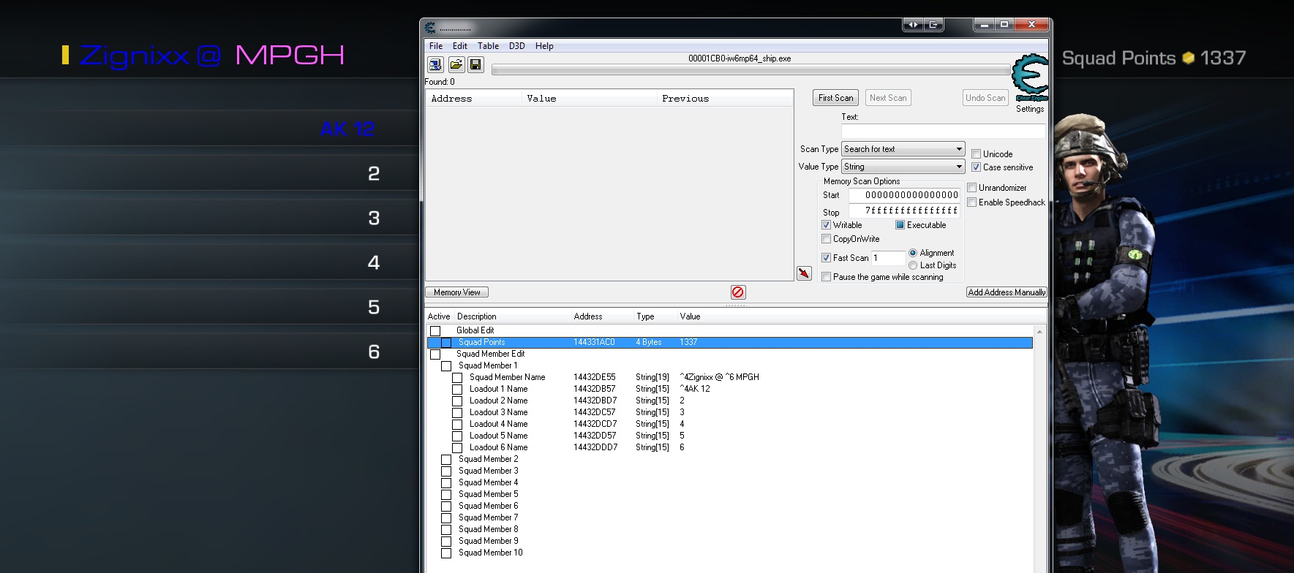Click the red no-entry clear list icon

(738, 292)
